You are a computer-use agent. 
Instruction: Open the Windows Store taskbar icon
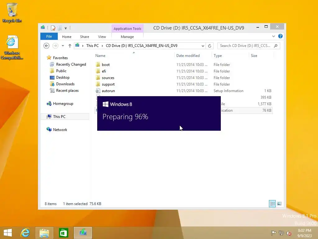[63, 233]
